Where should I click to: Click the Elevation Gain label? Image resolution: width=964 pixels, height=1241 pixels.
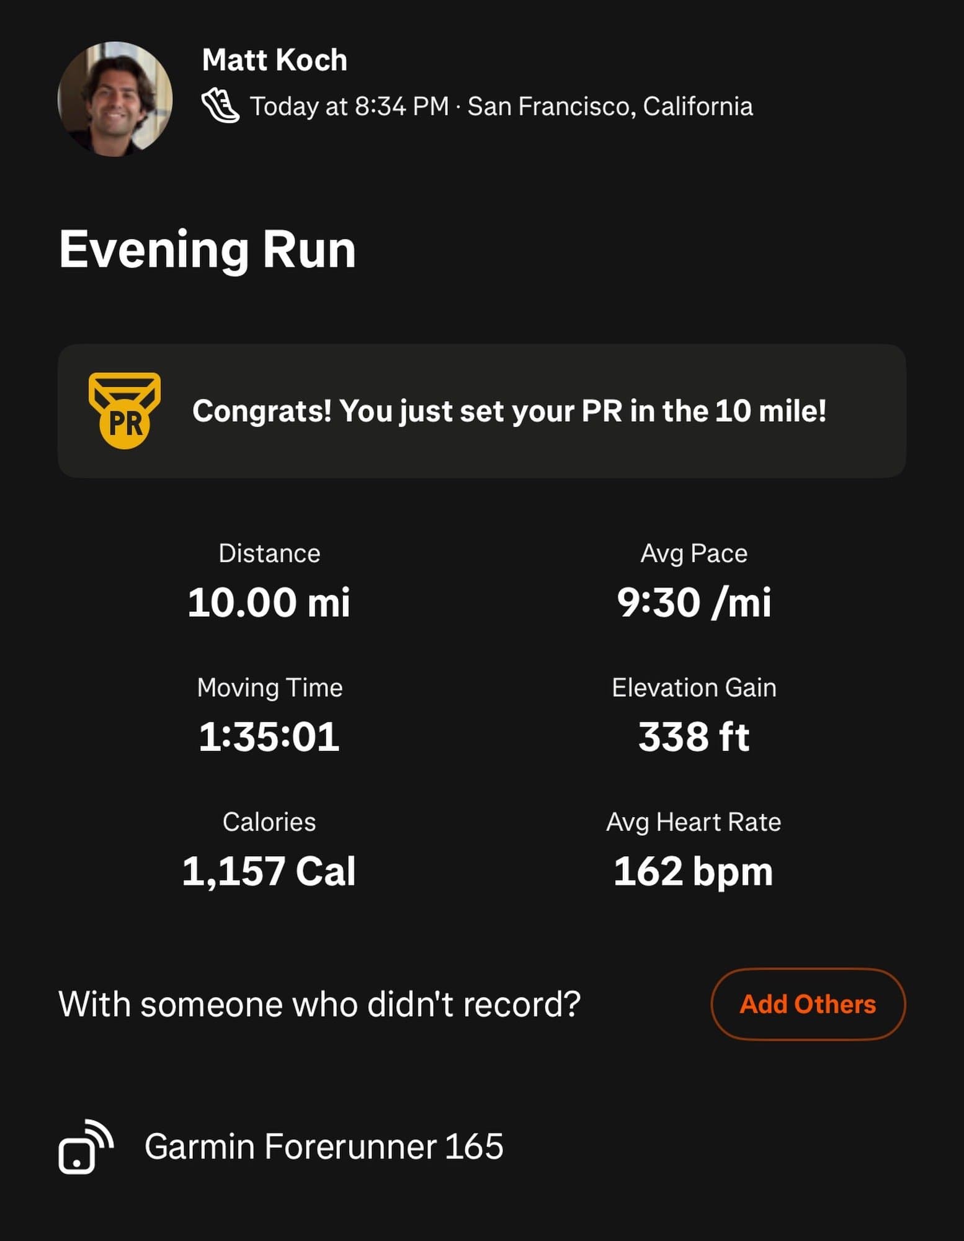(x=694, y=688)
